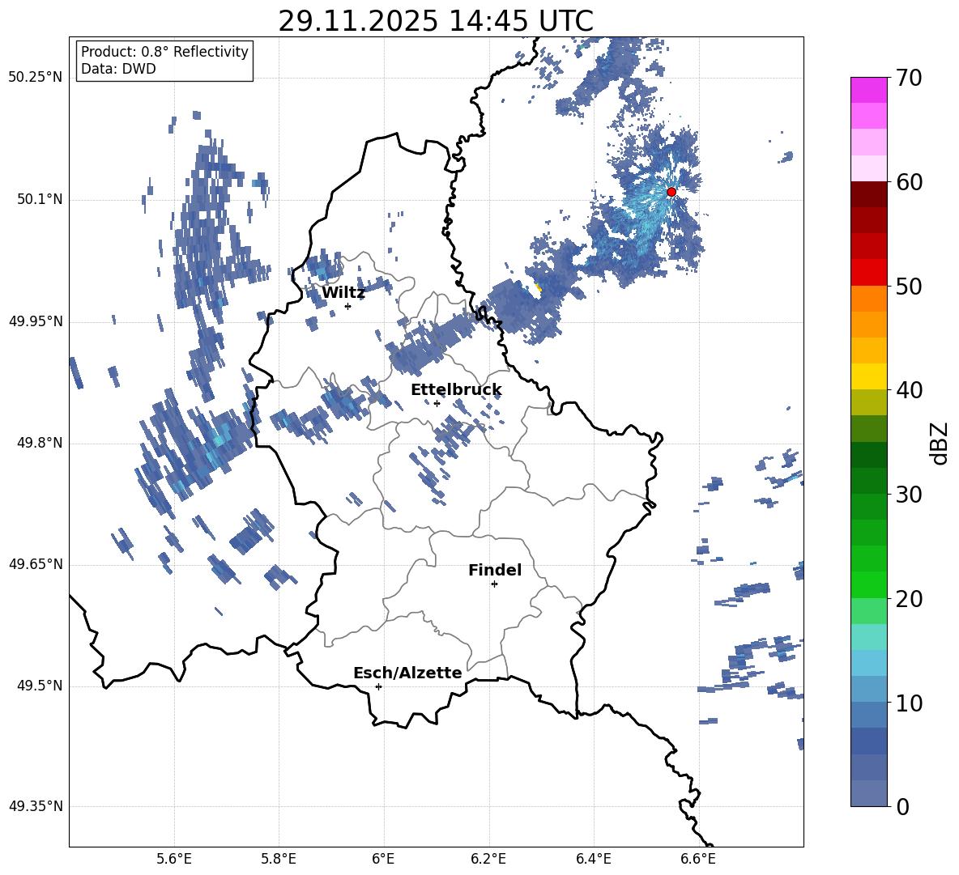Screen dimensions: 959x875
Task: Click the "49.5°N" latitude label
Action: point(39,686)
